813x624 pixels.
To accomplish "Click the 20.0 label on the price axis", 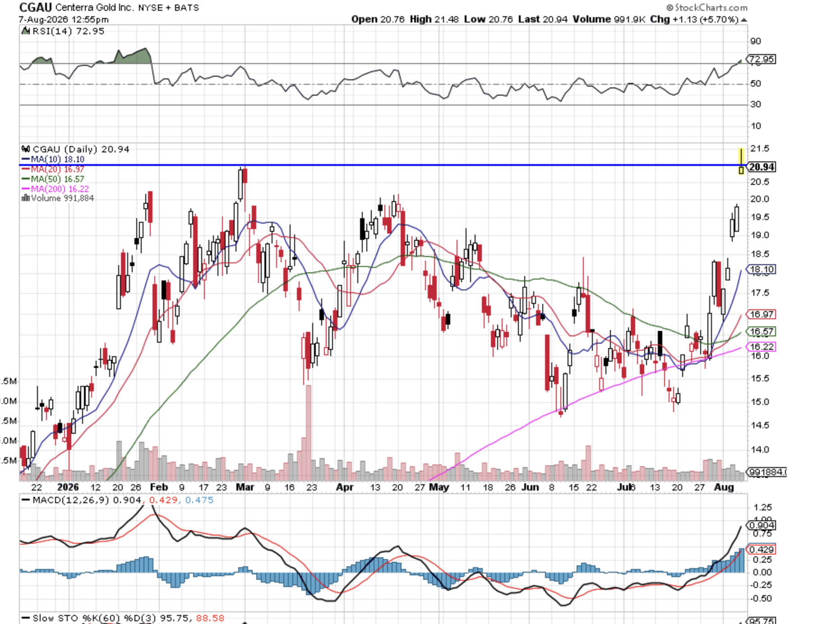I will pos(760,199).
